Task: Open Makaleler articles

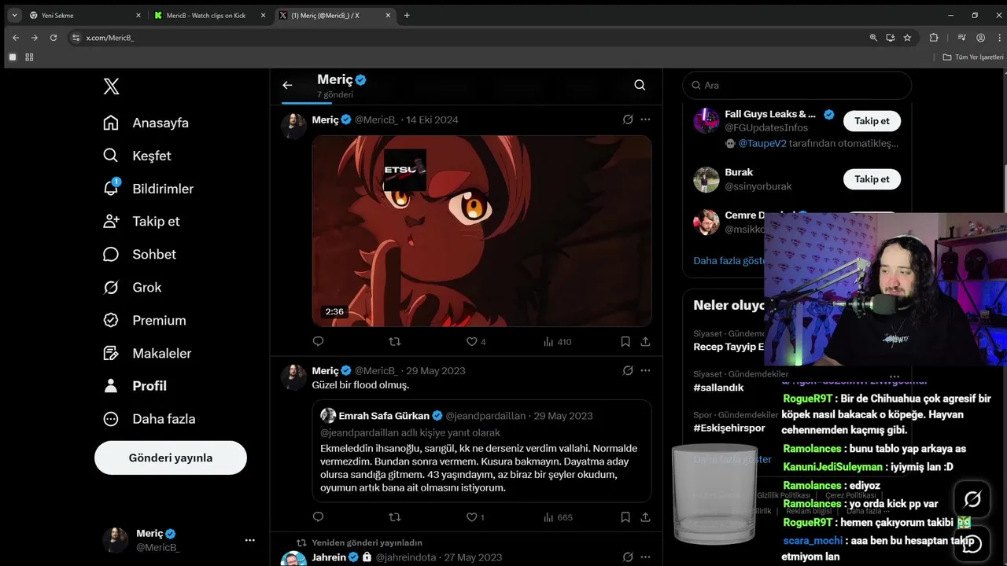Action: (147, 353)
